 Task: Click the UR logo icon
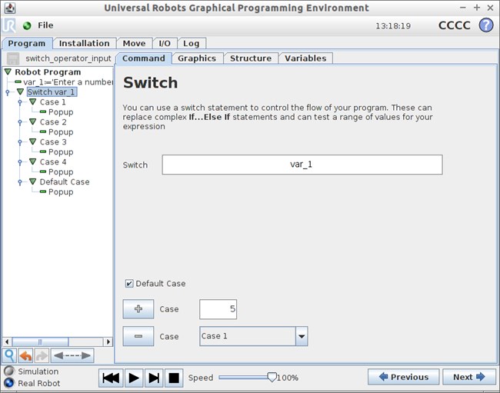[8, 25]
